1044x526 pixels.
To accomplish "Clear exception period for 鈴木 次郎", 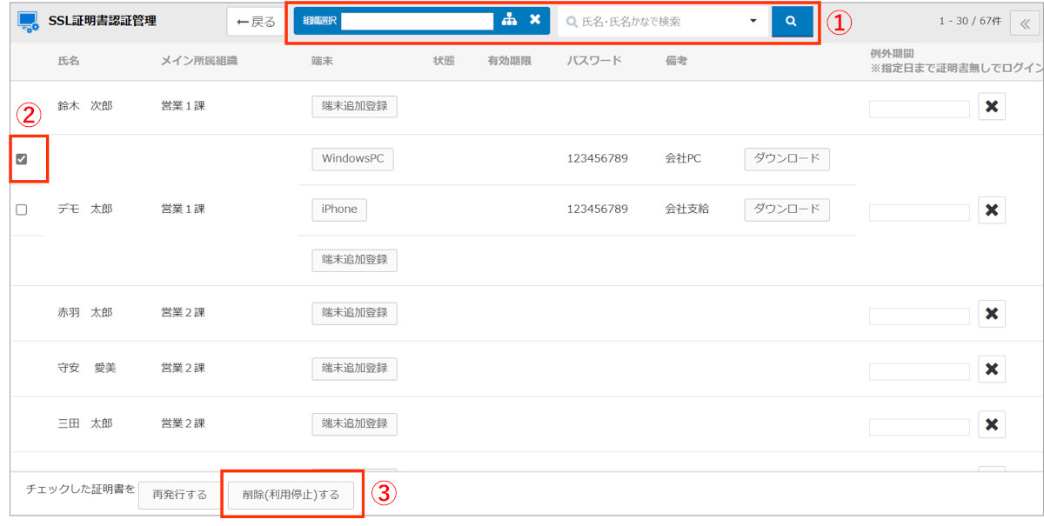I will point(991,107).
